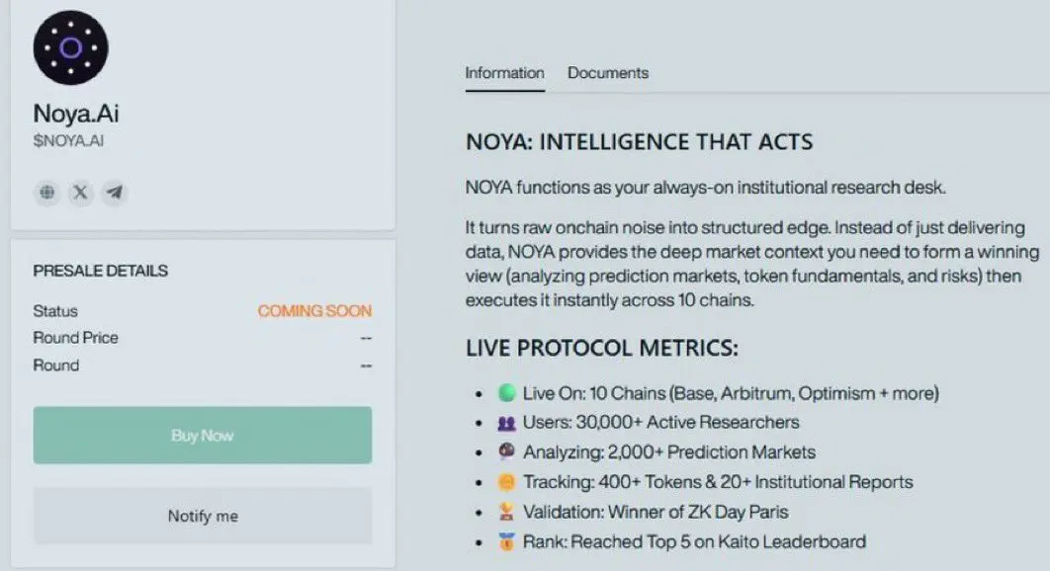1050x571 pixels.
Task: Click the green circle beside Live On
Action: coord(507,393)
